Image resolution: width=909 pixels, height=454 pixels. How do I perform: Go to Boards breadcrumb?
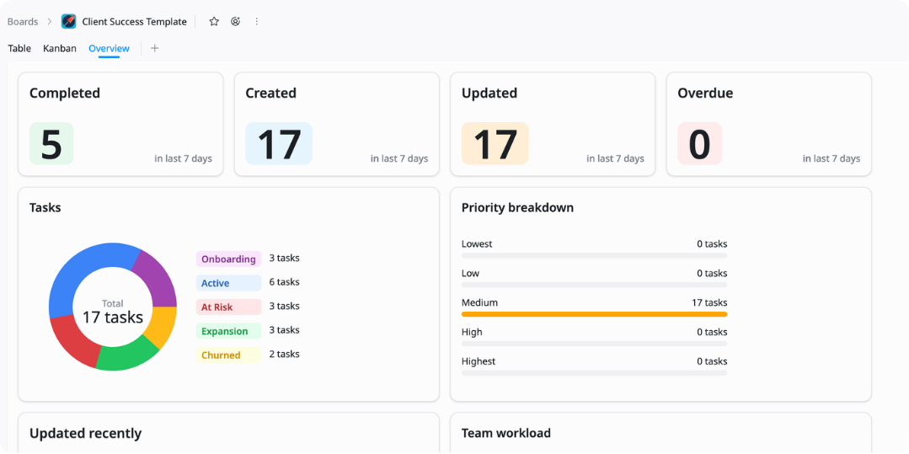(23, 21)
